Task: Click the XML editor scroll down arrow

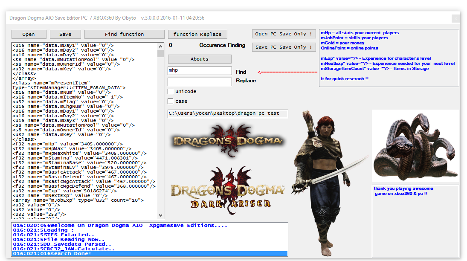Action: click(161, 215)
